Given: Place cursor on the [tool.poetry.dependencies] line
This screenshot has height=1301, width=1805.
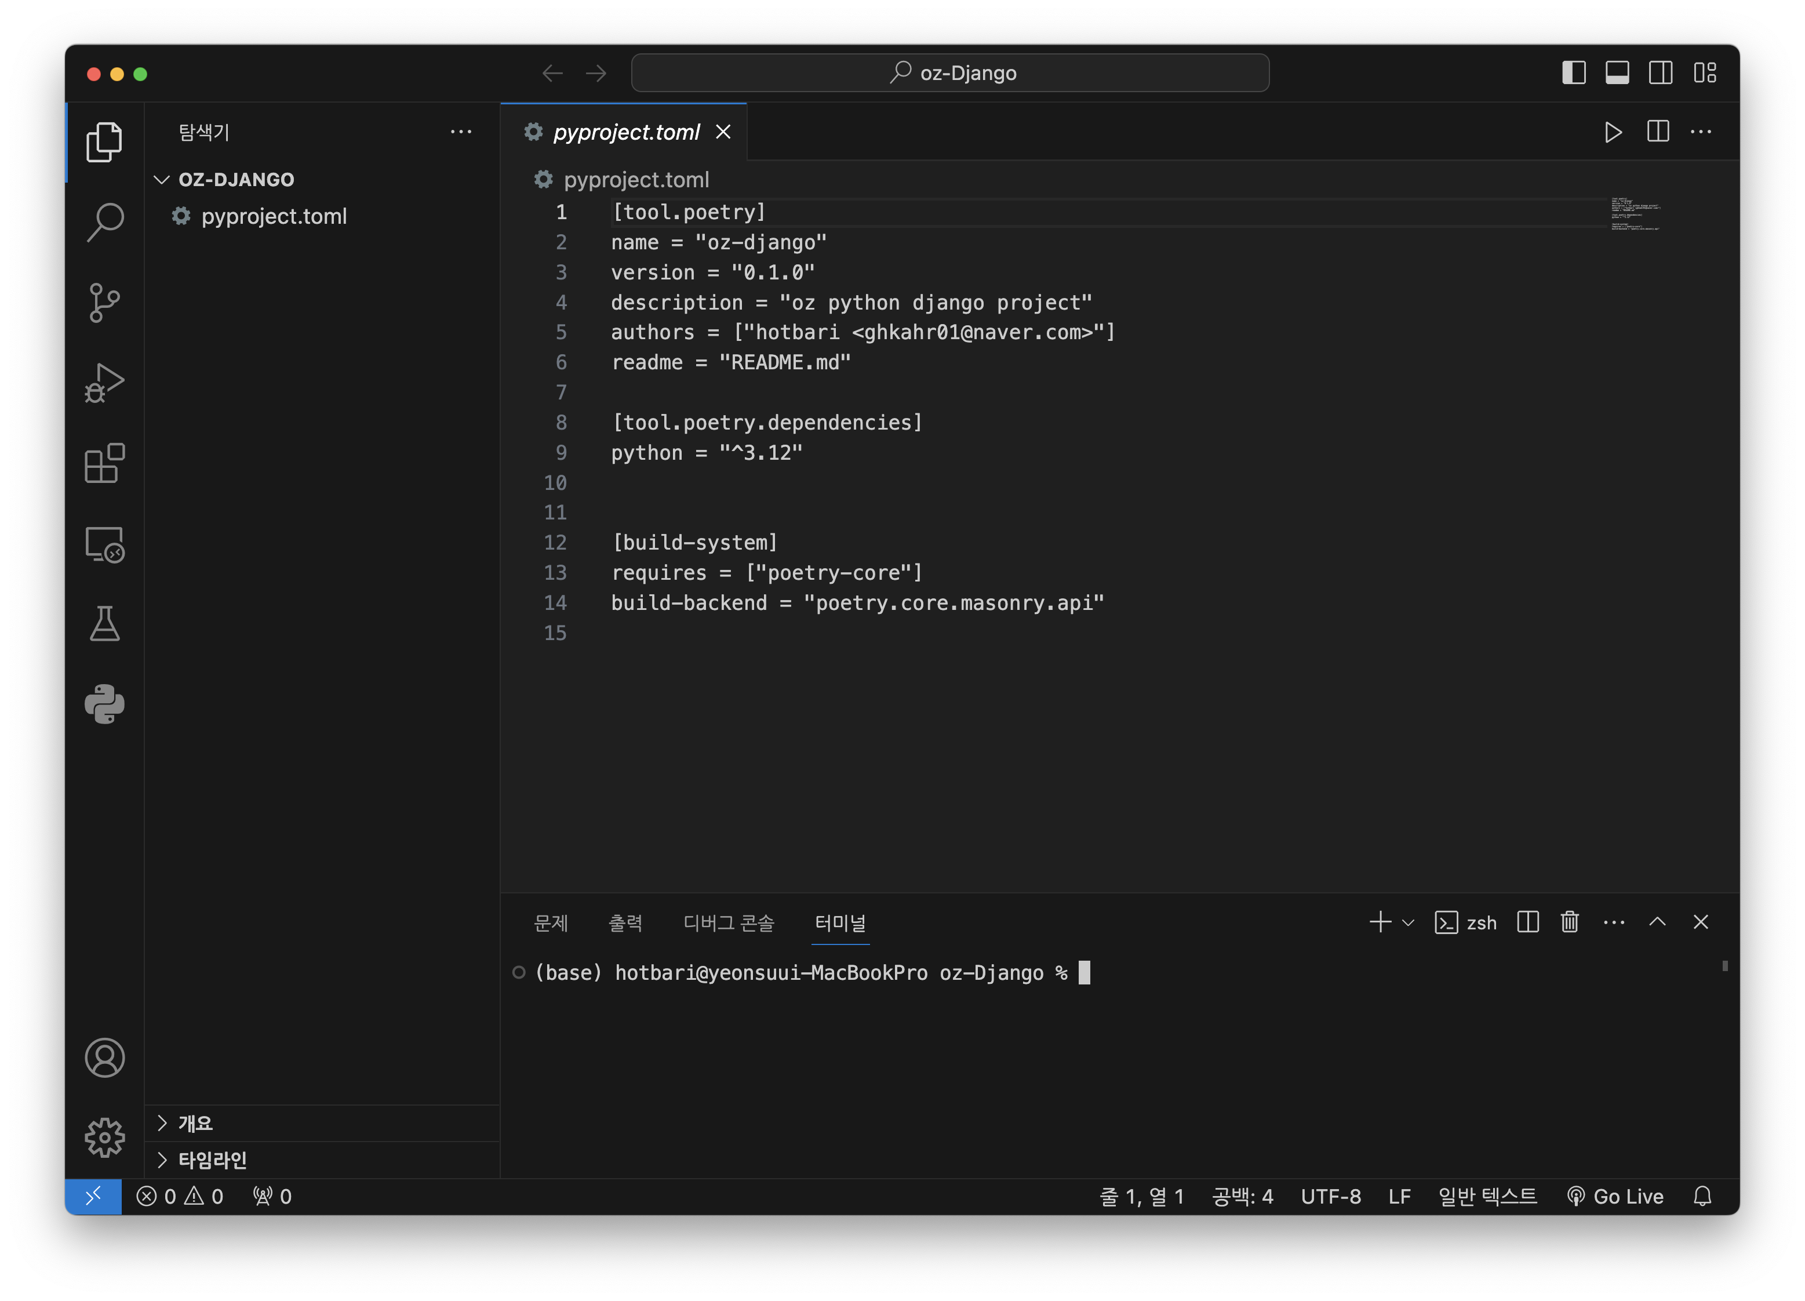Looking at the screenshot, I should 767,422.
